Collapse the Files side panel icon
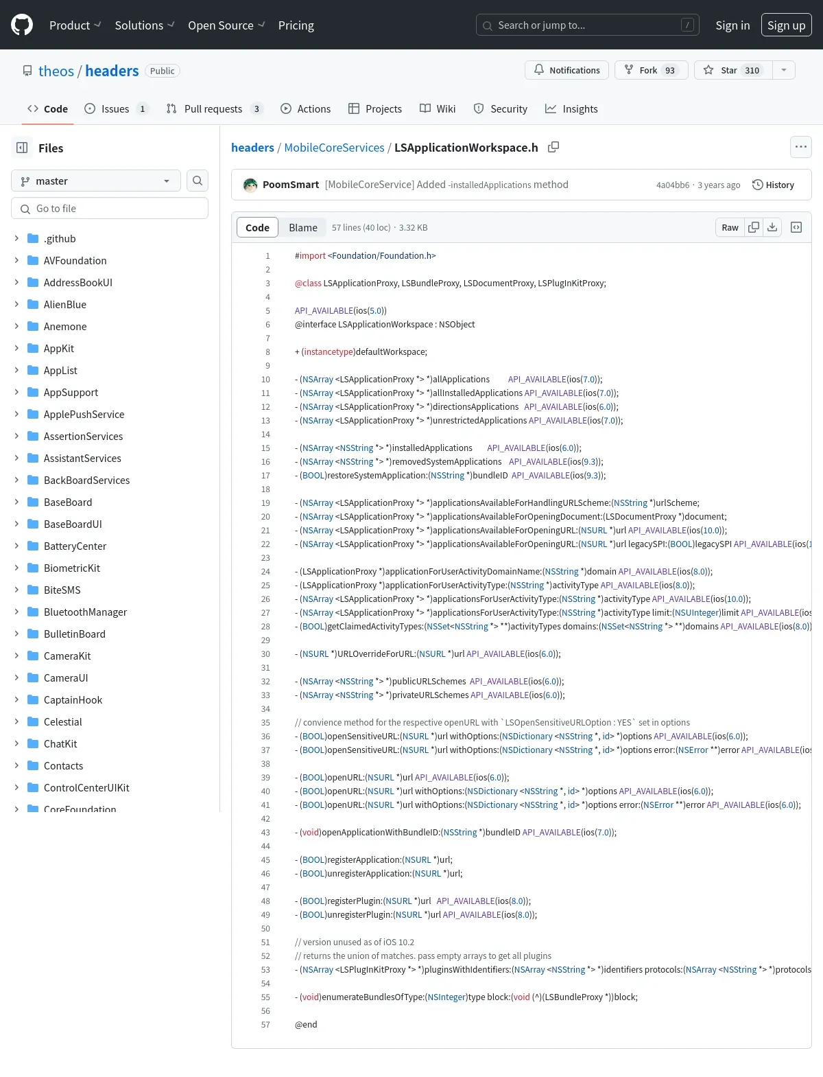The width and height of the screenshot is (823, 1077). [x=22, y=148]
